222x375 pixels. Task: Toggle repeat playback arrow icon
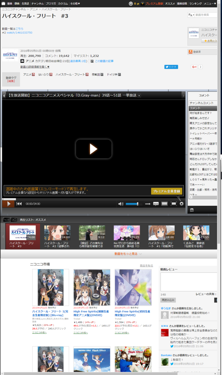pos(148,204)
